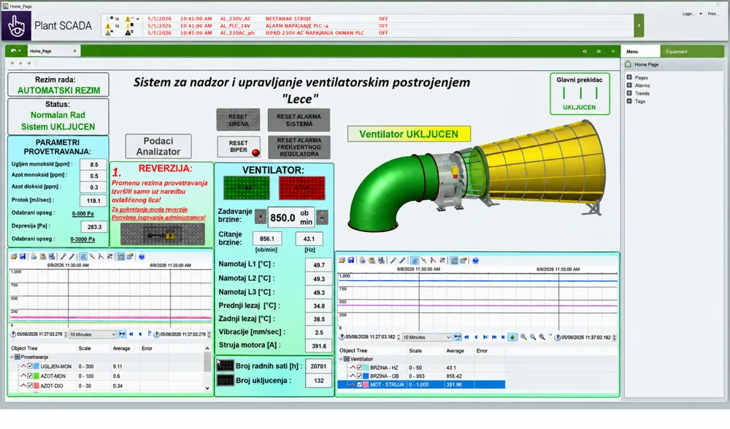Step back once in Ventilator trend (single left arrow)
Screen dimensions: 730x429
click(x=476, y=337)
